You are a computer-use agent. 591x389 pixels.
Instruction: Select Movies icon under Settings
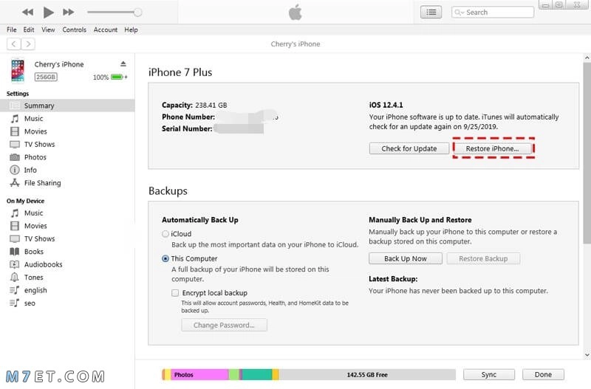[15, 131]
